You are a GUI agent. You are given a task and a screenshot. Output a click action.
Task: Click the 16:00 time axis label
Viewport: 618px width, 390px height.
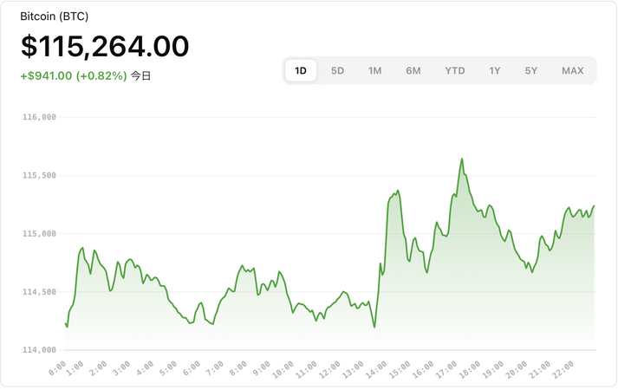[x=423, y=369]
